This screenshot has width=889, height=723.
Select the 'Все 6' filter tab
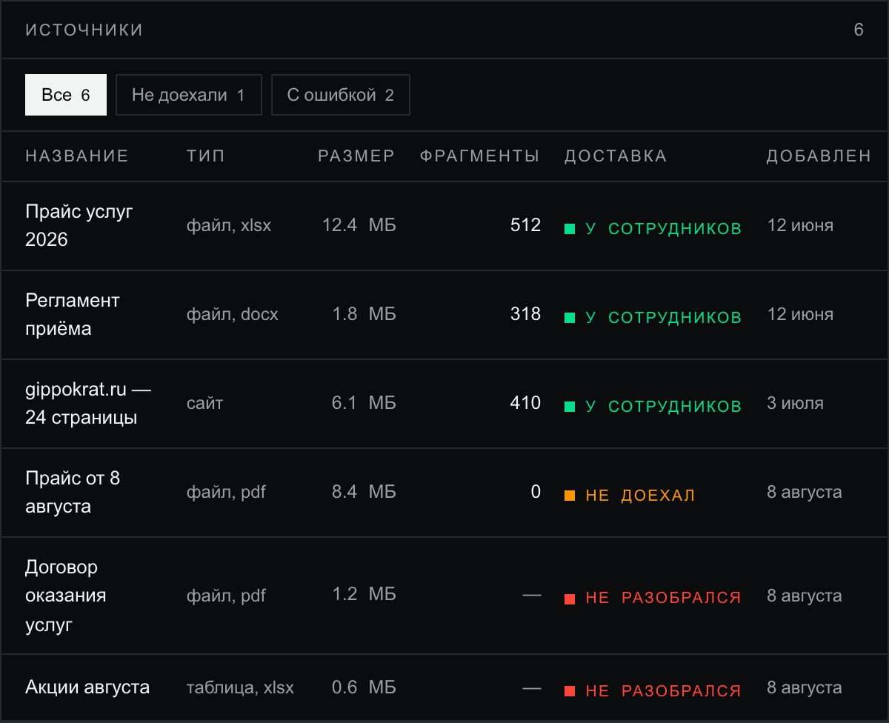pyautogui.click(x=66, y=95)
